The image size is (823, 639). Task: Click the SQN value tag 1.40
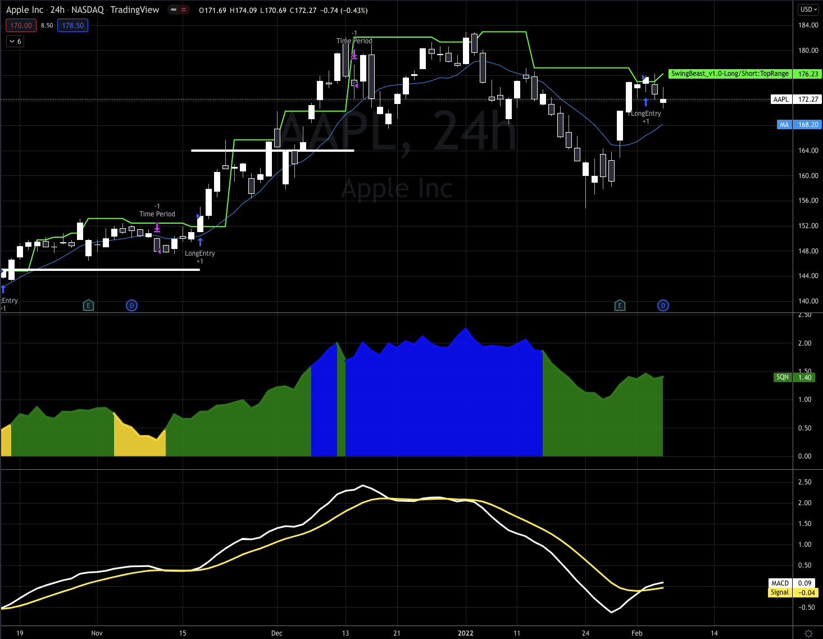tap(805, 377)
